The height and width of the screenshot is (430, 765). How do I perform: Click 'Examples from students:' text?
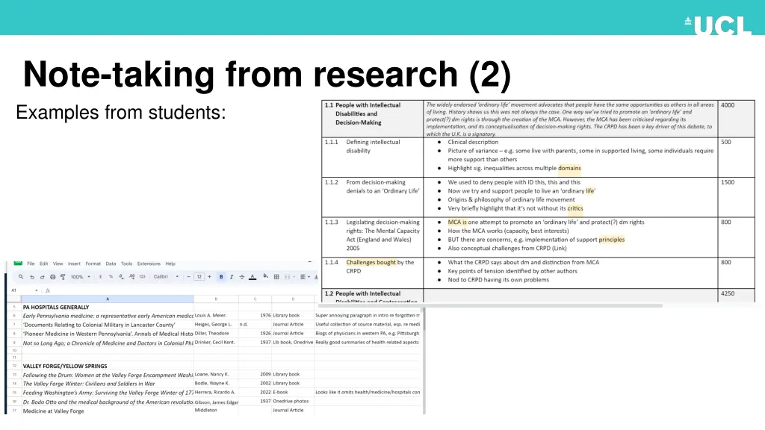pos(121,113)
